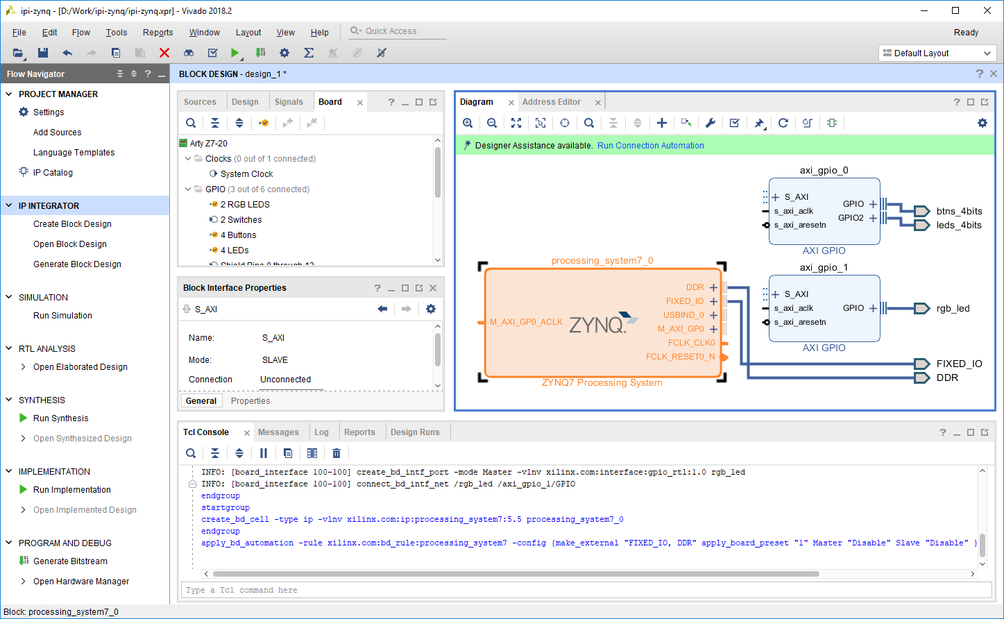The width and height of the screenshot is (1004, 619).
Task: Open the Flow menu
Action: pos(81,33)
